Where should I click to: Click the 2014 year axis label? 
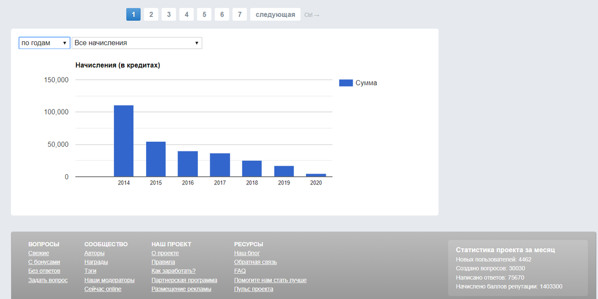click(x=124, y=183)
